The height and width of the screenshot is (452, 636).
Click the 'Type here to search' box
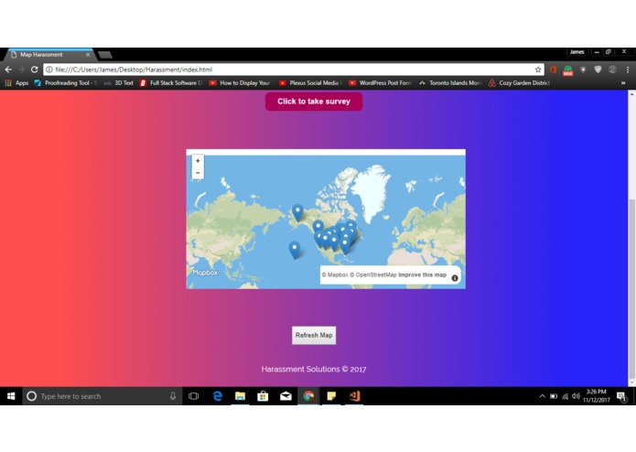point(102,396)
